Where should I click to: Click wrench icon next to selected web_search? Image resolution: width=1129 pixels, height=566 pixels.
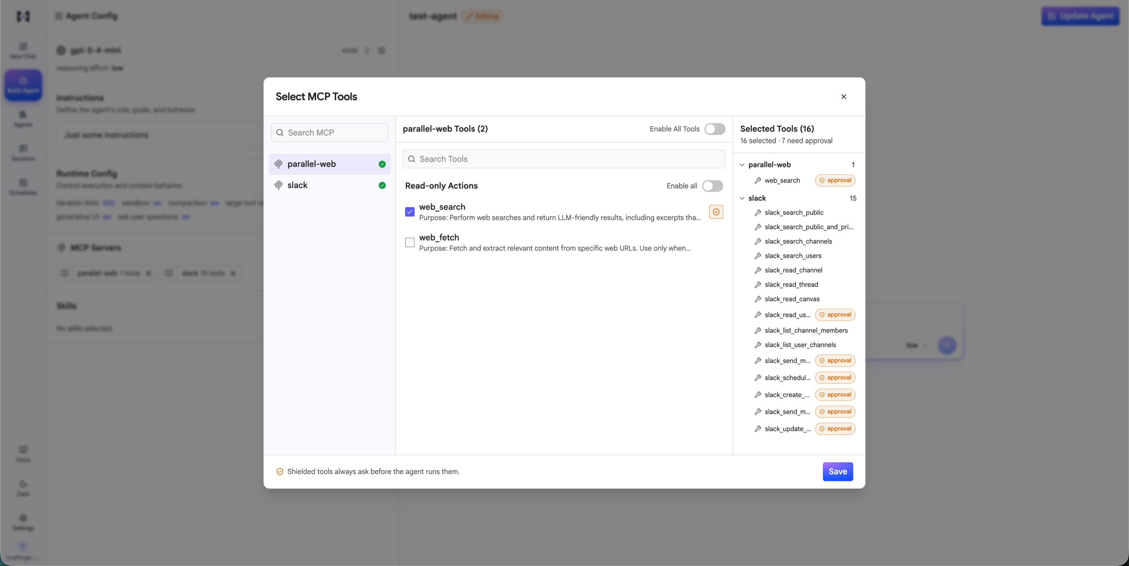(758, 180)
